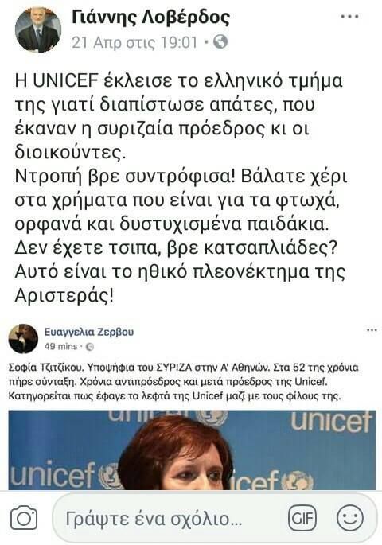Open Ευαγγελια Ζερβου avatar thumbnail

pyautogui.click(x=23, y=339)
